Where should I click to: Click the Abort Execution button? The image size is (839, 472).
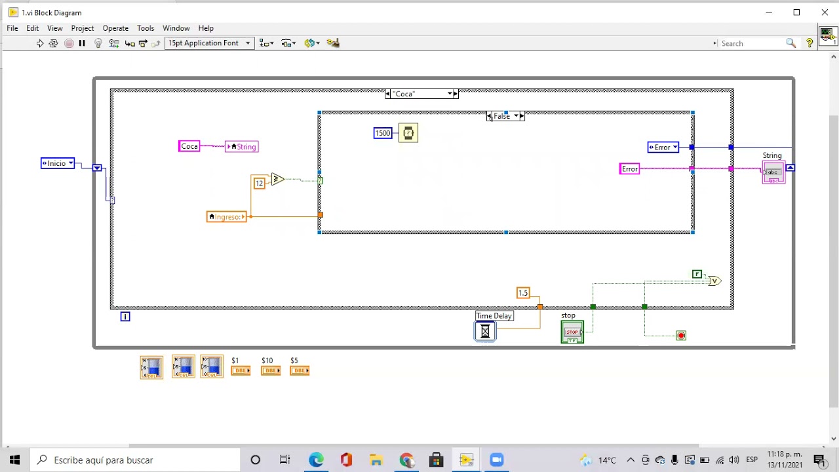69,43
